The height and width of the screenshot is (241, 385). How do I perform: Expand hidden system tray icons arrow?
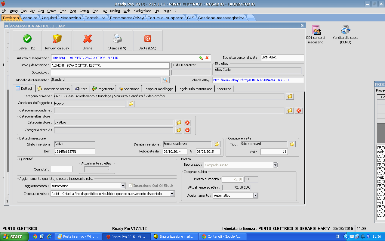coord(346,236)
